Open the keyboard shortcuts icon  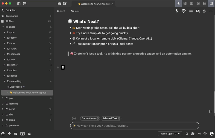(x=16, y=134)
